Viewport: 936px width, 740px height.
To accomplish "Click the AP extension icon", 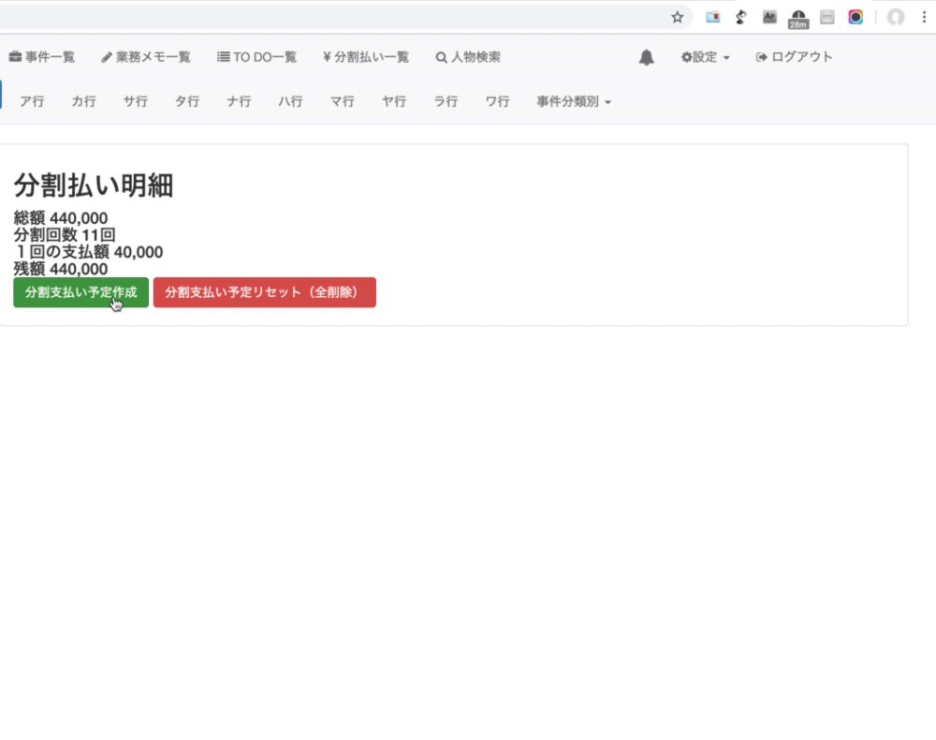I will (x=769, y=17).
